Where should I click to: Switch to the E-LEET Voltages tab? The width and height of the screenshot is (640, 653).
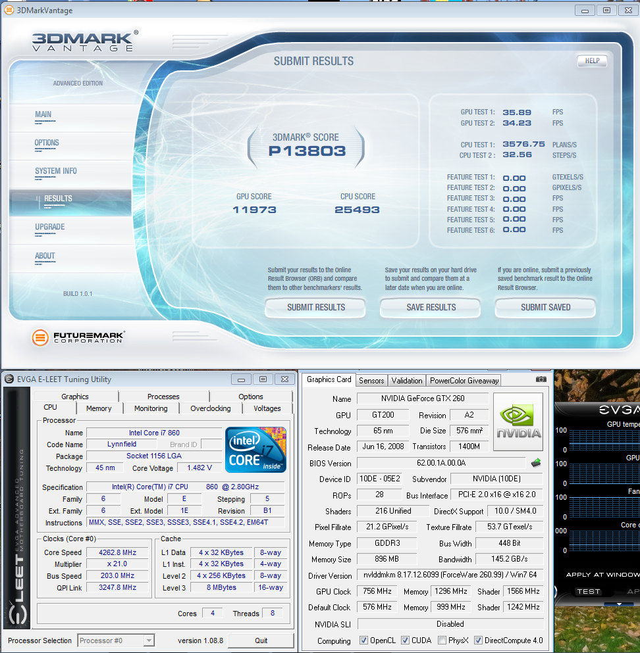[267, 408]
